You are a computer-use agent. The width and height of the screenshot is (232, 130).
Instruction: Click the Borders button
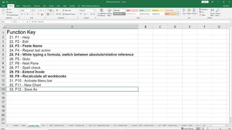click(33, 14)
